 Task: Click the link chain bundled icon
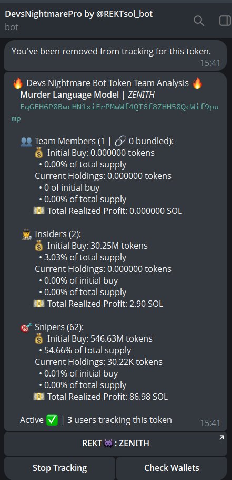[120, 141]
